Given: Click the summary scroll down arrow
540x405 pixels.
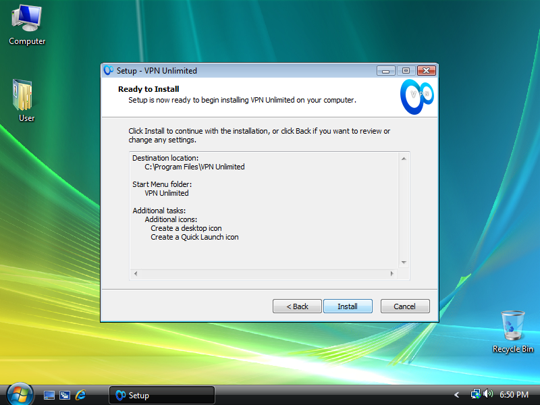Looking at the screenshot, I should [404, 263].
